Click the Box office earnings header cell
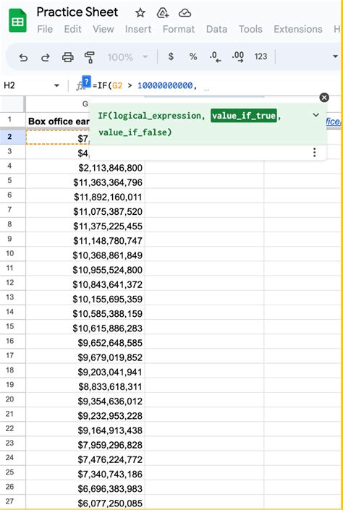Viewport: 343px width, 510px height. [x=58, y=121]
